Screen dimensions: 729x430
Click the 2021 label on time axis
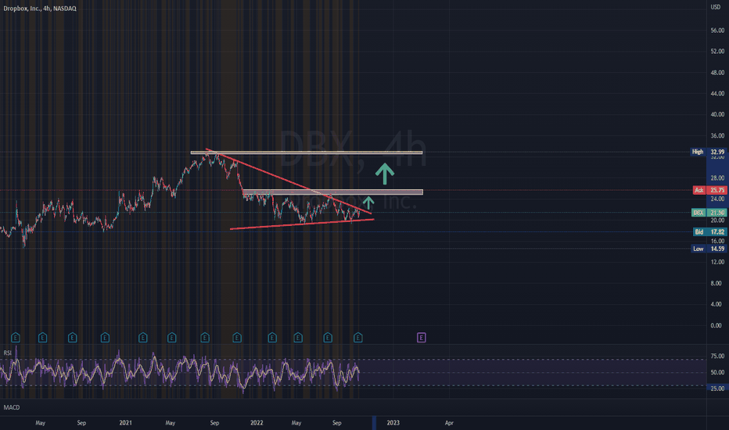[125, 422]
